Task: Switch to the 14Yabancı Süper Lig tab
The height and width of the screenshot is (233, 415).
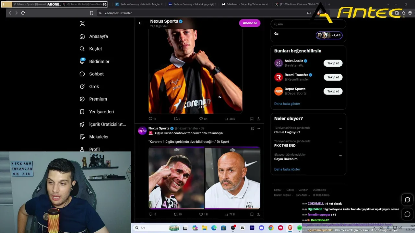Action: point(245,5)
